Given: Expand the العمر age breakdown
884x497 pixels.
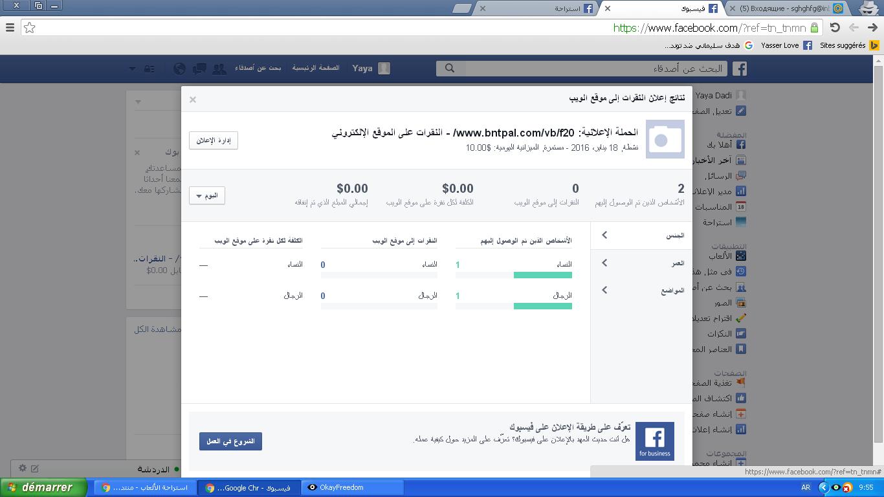Looking at the screenshot, I should pyautogui.click(x=641, y=263).
